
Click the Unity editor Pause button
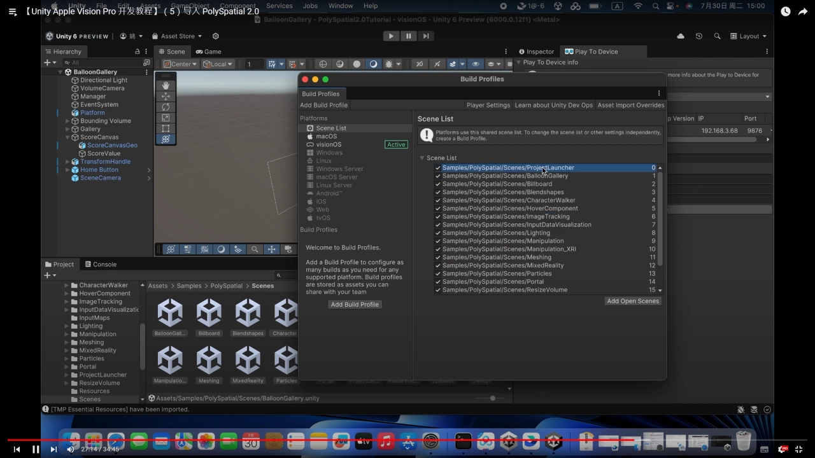click(x=408, y=36)
